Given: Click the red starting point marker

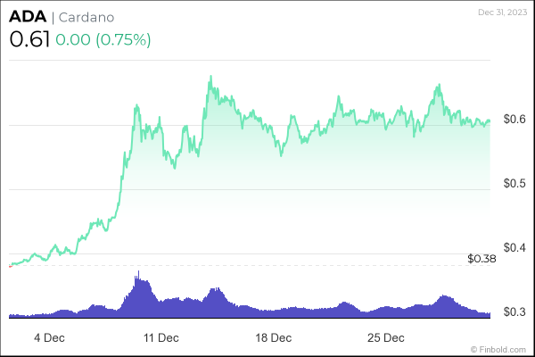Looking at the screenshot, I should pyautogui.click(x=10, y=265).
